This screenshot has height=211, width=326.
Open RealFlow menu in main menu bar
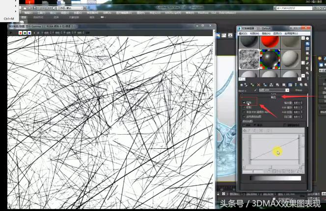click(x=203, y=13)
